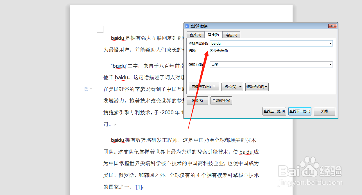Click the 区分全/半角 option text

tap(219, 51)
